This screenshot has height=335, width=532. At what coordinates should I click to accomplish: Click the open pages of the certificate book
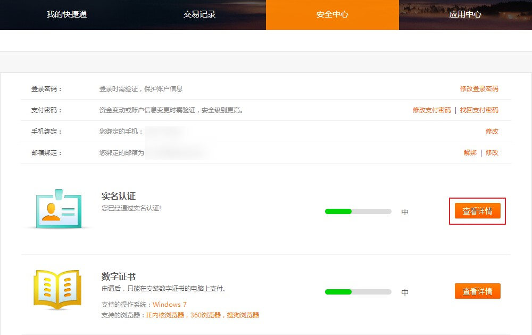(x=57, y=288)
